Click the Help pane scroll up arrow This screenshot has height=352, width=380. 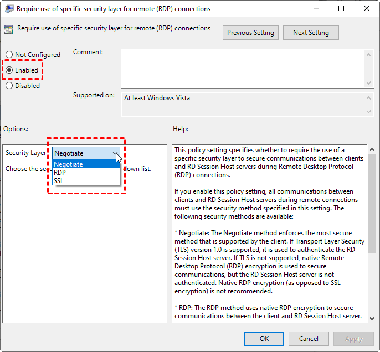(372, 150)
